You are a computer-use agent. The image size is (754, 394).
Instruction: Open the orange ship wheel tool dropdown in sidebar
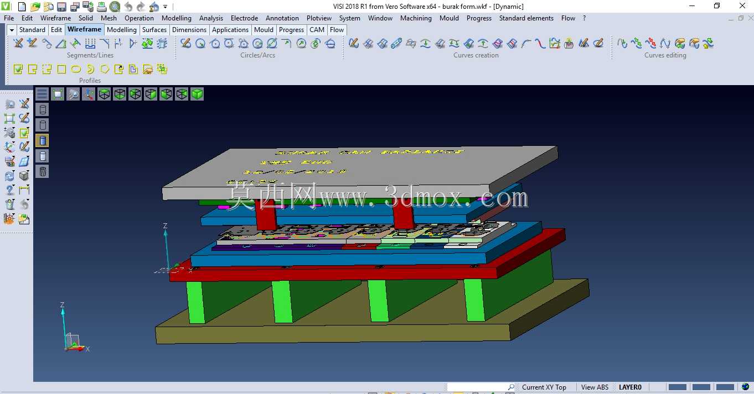[x=9, y=219]
